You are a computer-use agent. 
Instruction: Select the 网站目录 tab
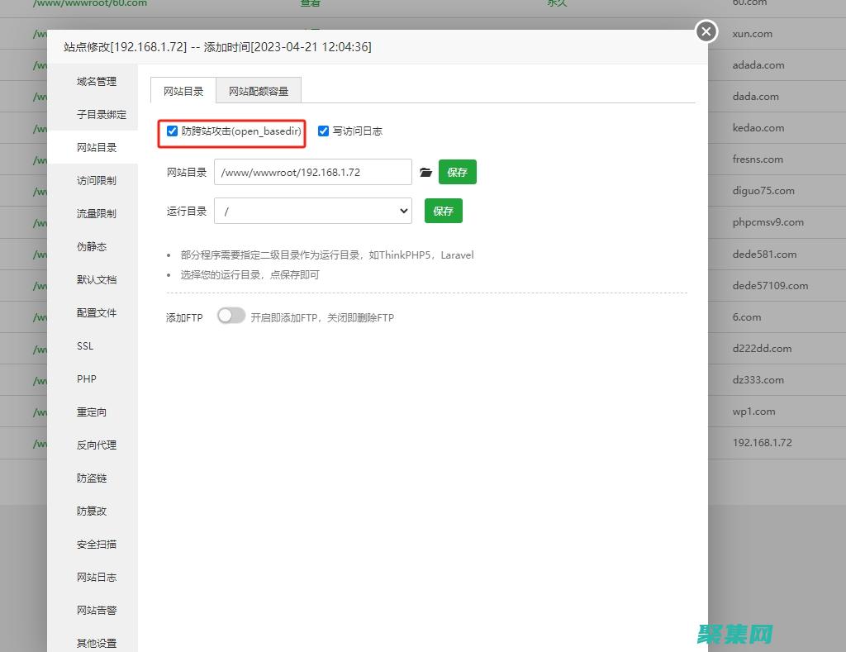(x=183, y=93)
